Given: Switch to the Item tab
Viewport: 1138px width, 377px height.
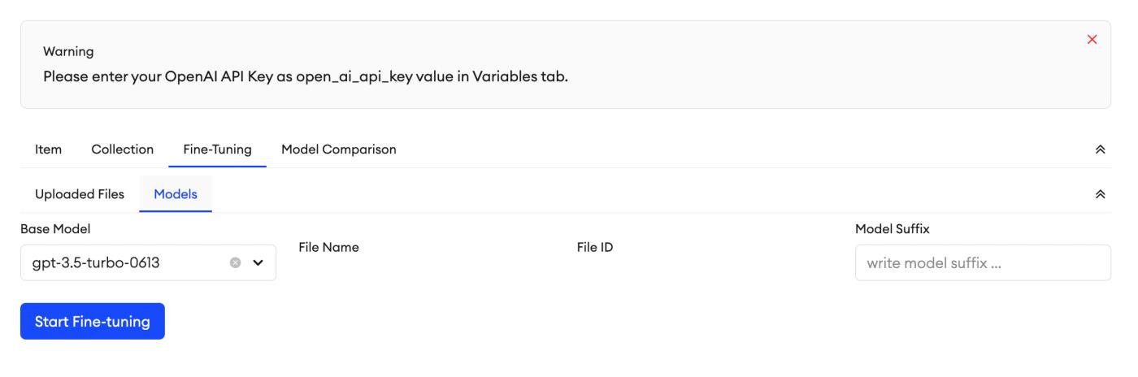Looking at the screenshot, I should click(48, 149).
